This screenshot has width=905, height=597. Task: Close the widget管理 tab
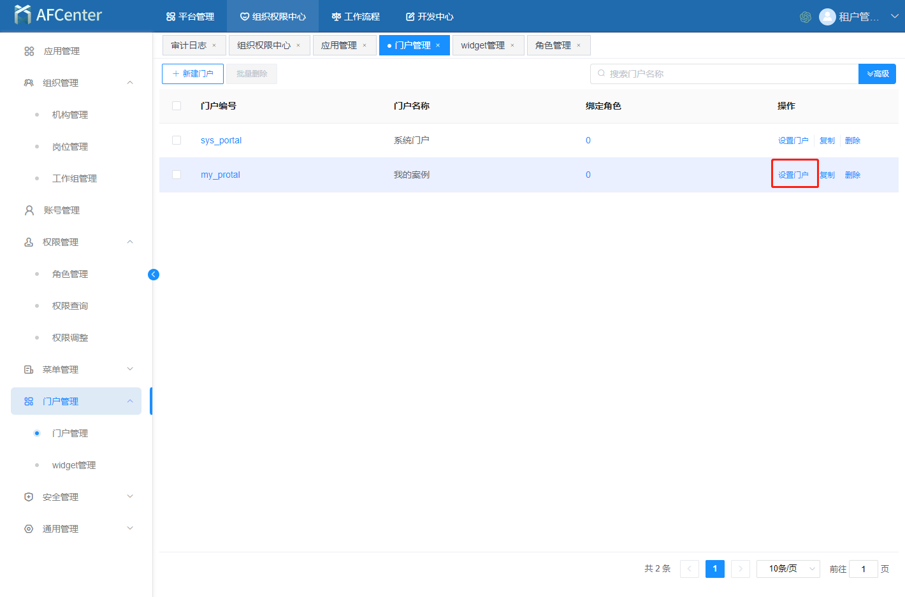(512, 45)
